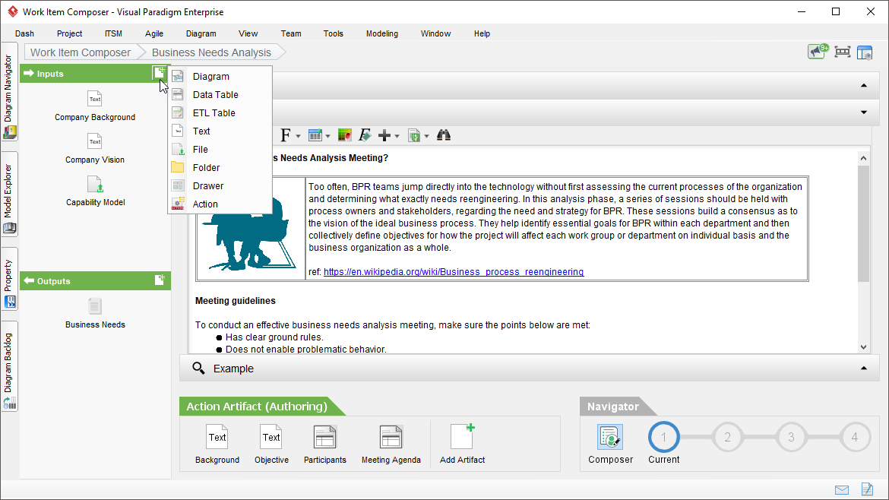Open the notifications megaphone icon
This screenshot has height=500, width=889.
point(818,52)
